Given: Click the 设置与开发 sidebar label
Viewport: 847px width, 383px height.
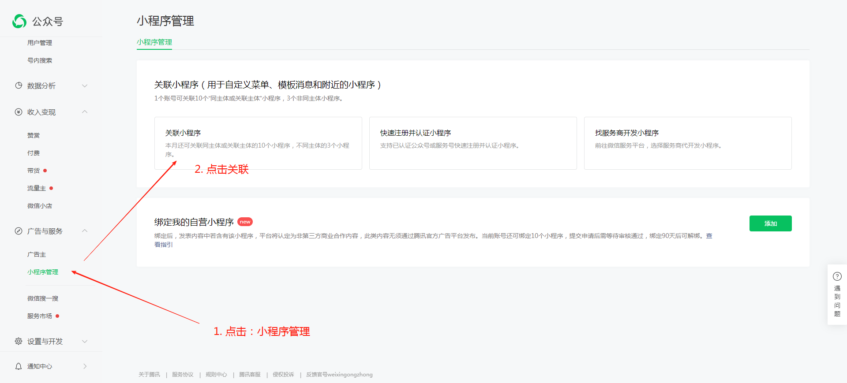Looking at the screenshot, I should point(45,341).
